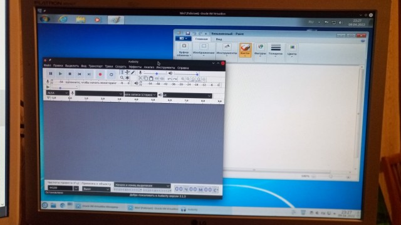Open the Инструменты group in Paint
The height and width of the screenshot is (225, 401).
(x=227, y=50)
